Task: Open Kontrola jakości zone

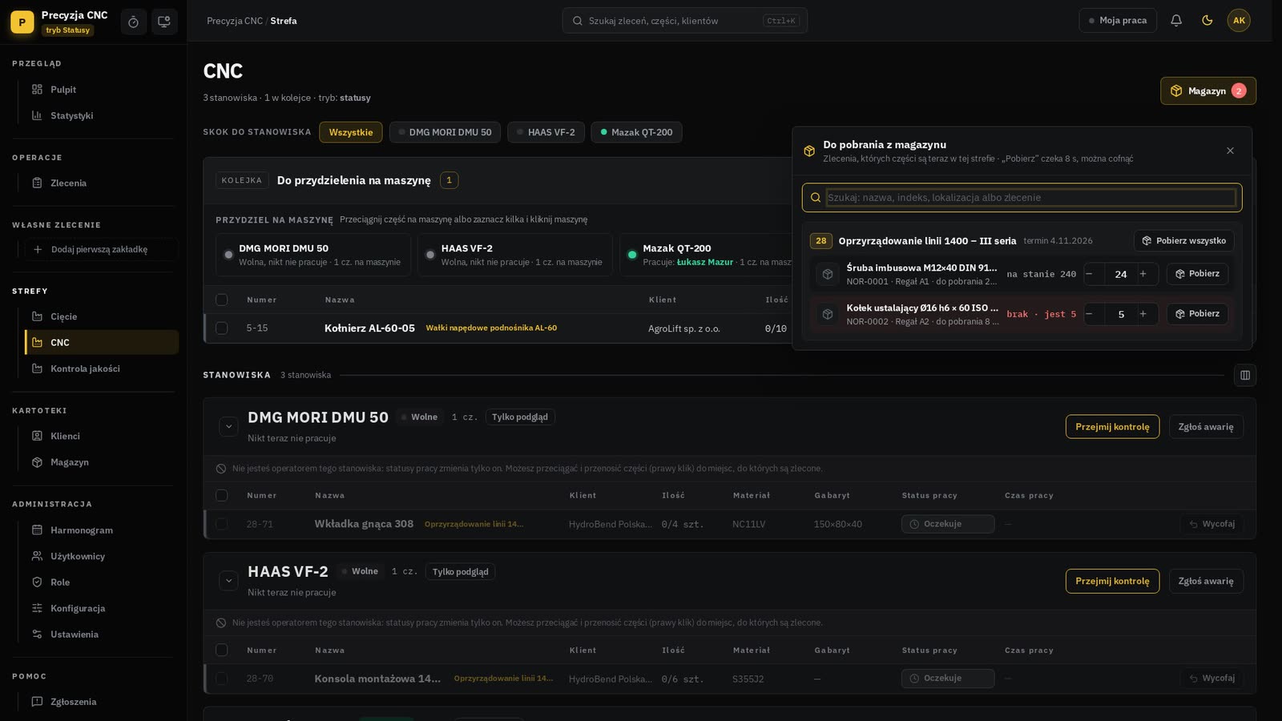Action: [102, 369]
